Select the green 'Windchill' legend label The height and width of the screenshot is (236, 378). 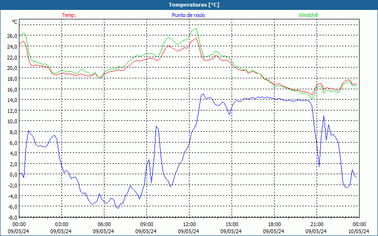click(308, 15)
